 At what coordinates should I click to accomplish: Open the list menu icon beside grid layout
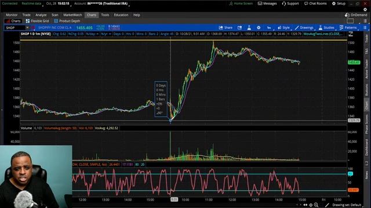click(365, 21)
